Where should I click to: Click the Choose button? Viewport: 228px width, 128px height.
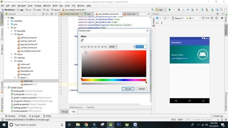pyautogui.click(x=128, y=89)
